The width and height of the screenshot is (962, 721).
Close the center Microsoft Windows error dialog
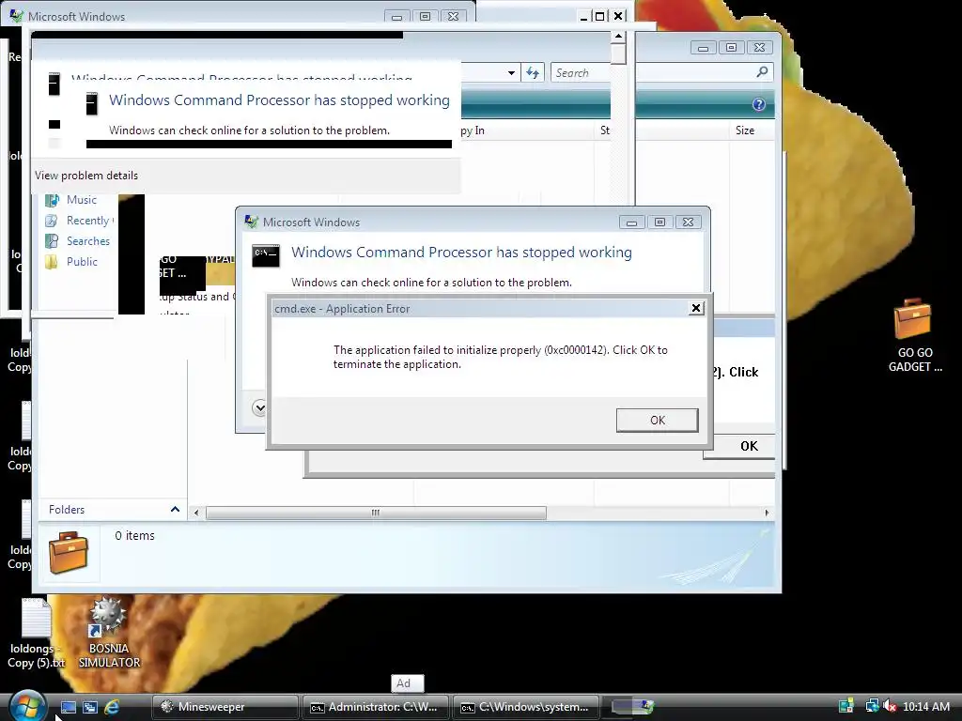tap(689, 222)
